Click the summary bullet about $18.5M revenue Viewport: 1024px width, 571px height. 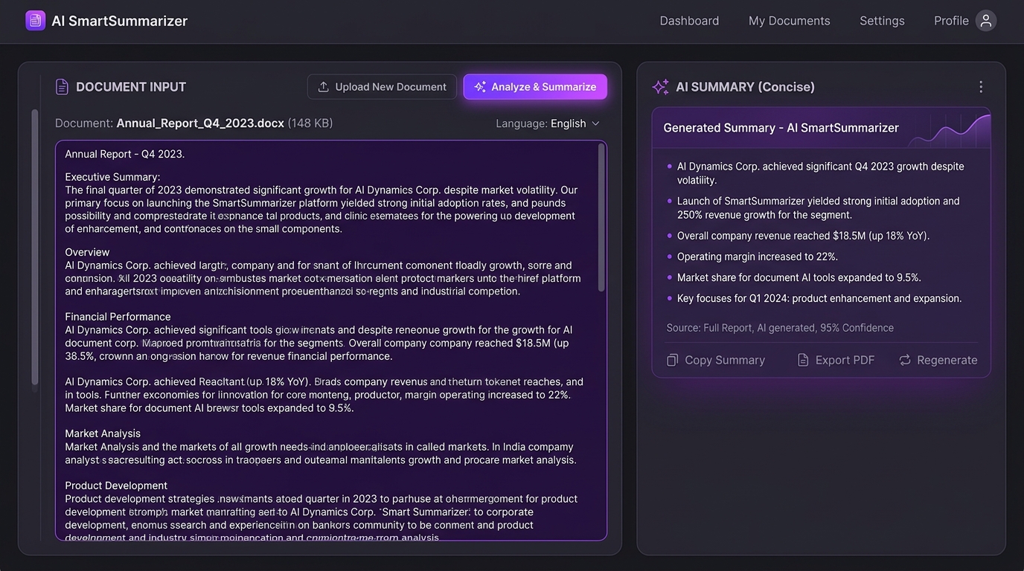[x=803, y=236]
